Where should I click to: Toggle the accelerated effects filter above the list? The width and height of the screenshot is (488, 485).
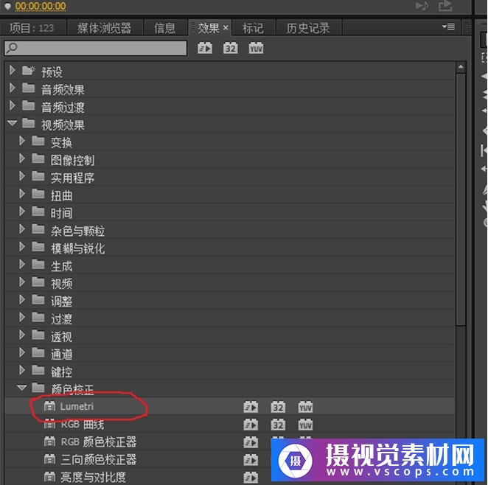click(205, 48)
